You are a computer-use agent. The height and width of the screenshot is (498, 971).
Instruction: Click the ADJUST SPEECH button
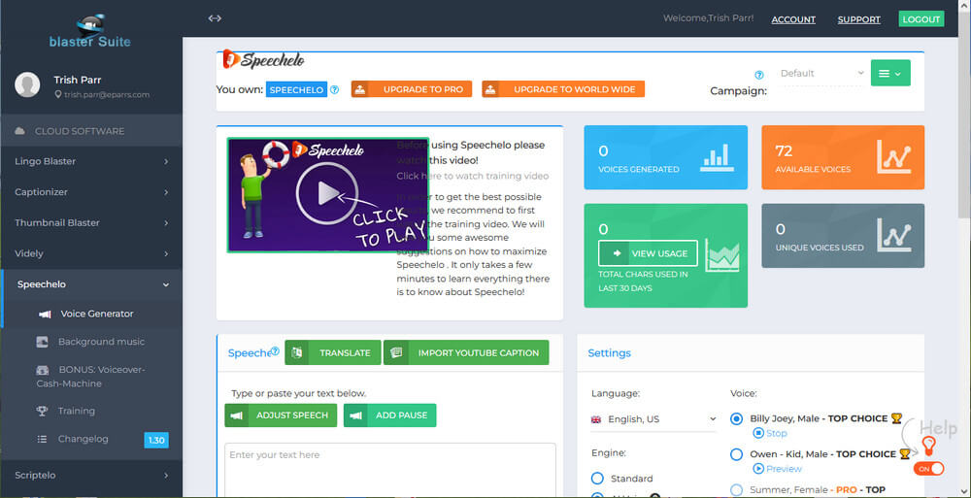282,415
